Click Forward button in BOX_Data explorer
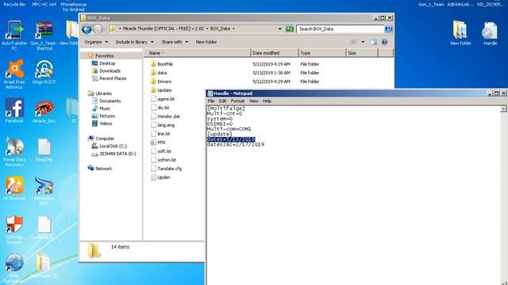The image size is (508, 285). tap(98, 29)
